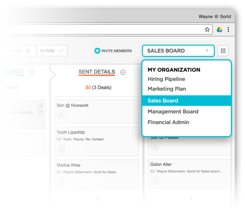The width and height of the screenshot is (245, 211).
Task: Click the plus icon beside Invite Members
Action: pos(97,51)
